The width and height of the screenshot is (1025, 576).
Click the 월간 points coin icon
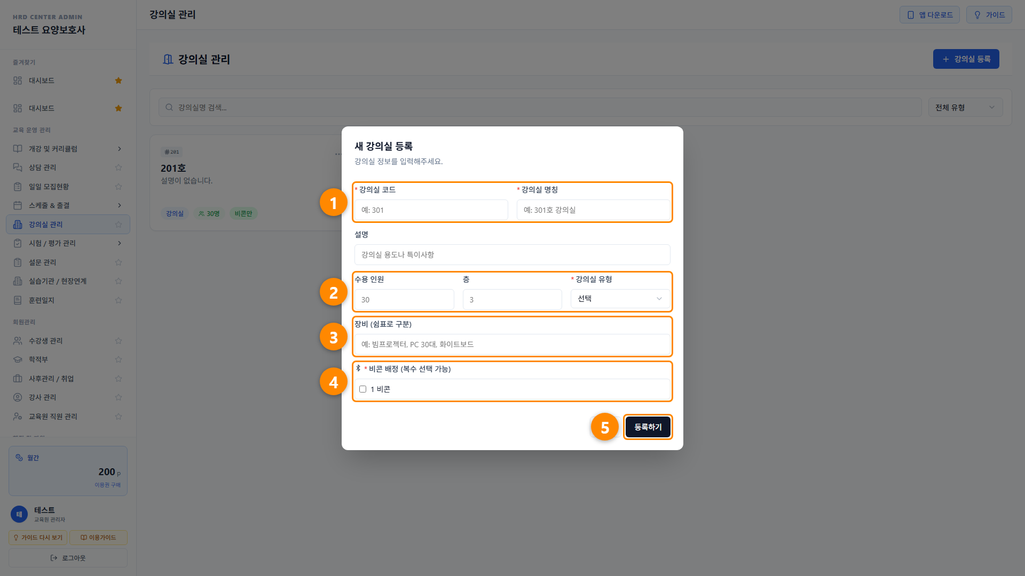click(19, 458)
